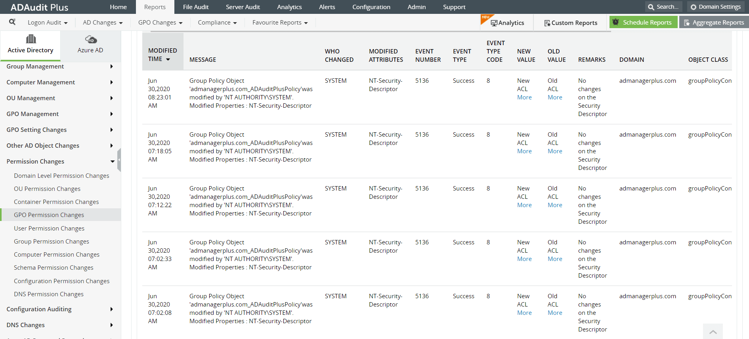Collapse the left sidebar panel handle

pos(119,160)
